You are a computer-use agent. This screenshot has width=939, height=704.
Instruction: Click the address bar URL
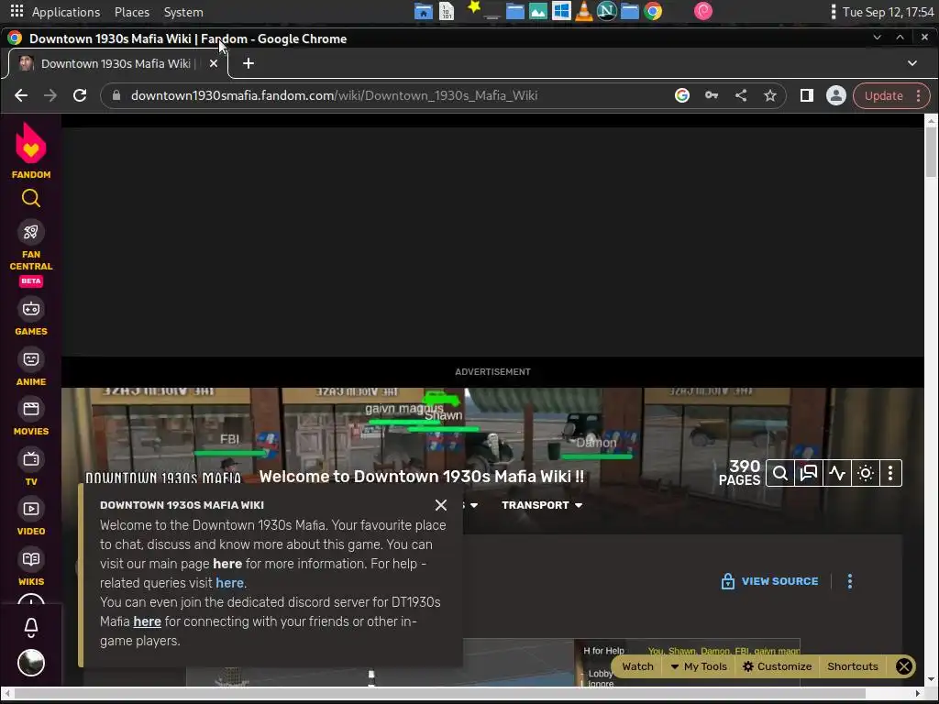pyautogui.click(x=334, y=95)
